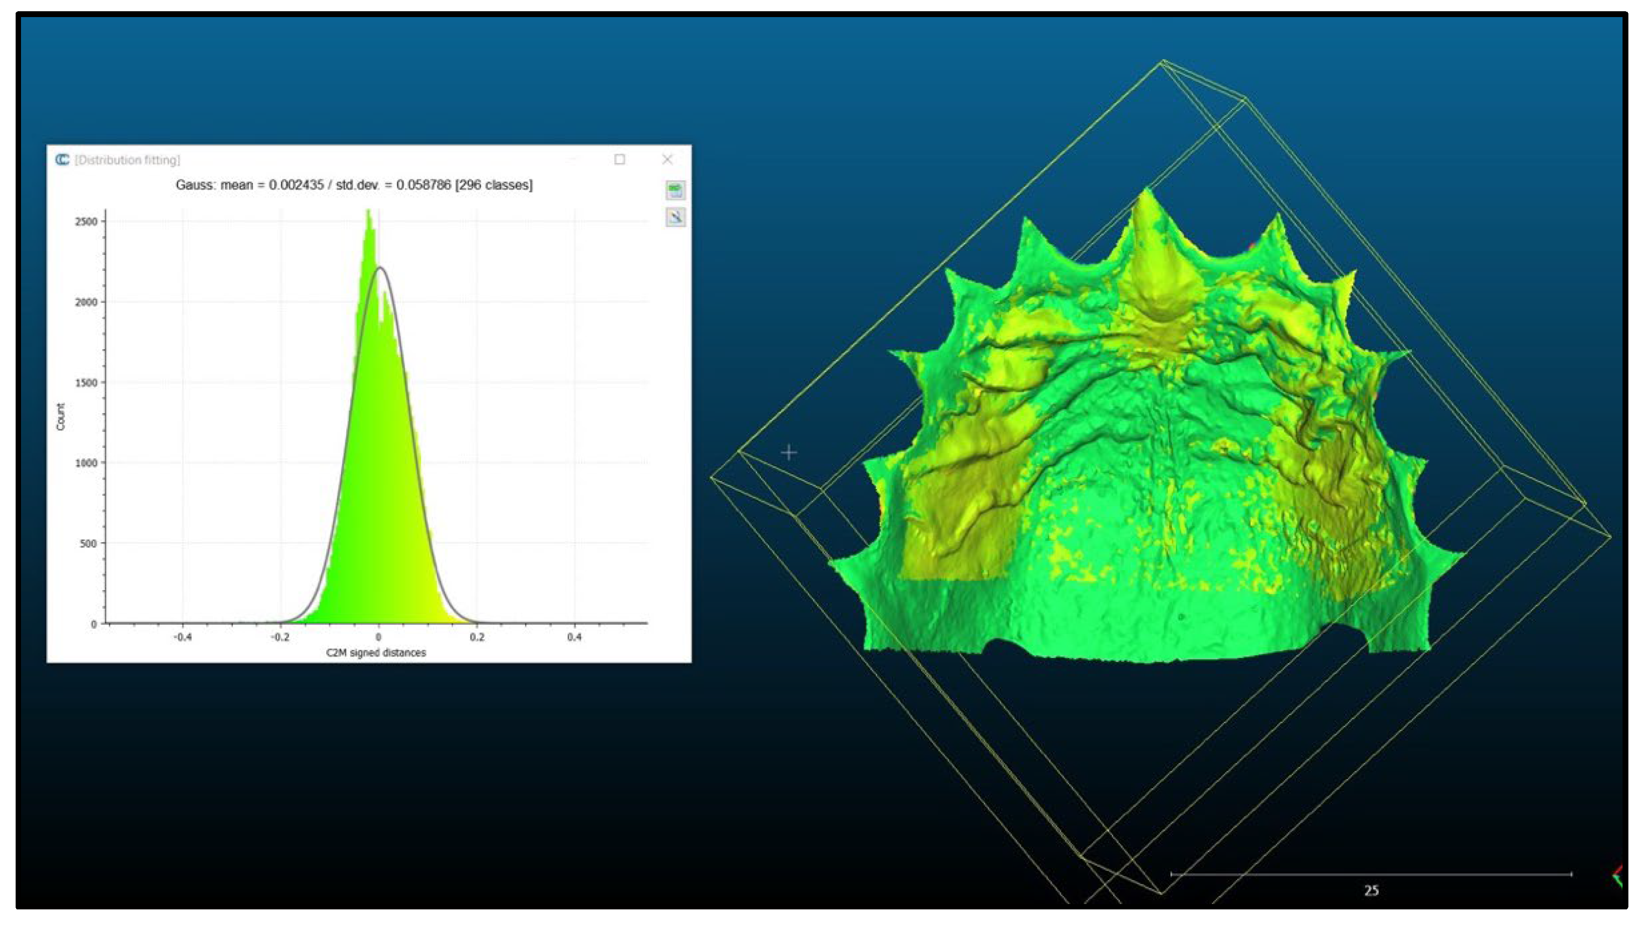This screenshot has height=925, width=1645.
Task: Click the axis trihedron at bottom right
Action: 1616,876
